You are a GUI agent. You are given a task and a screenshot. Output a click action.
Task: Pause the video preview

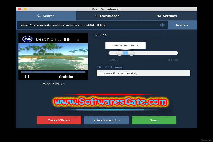click(27, 76)
